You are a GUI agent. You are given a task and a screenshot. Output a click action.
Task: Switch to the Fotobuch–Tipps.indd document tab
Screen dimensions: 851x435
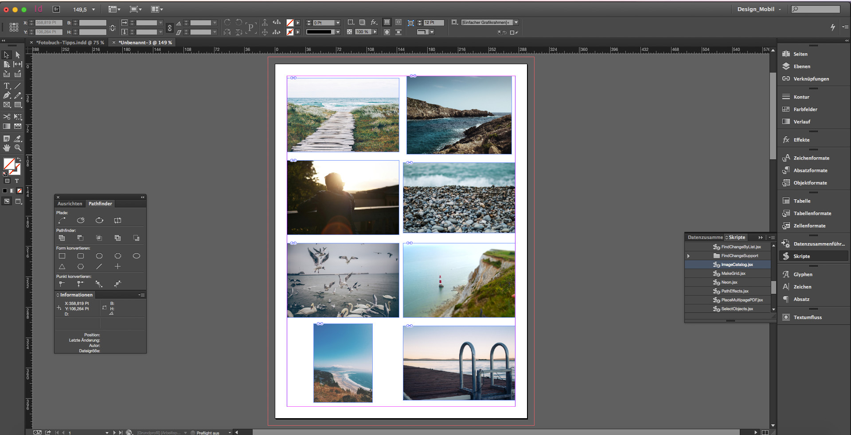pos(70,42)
